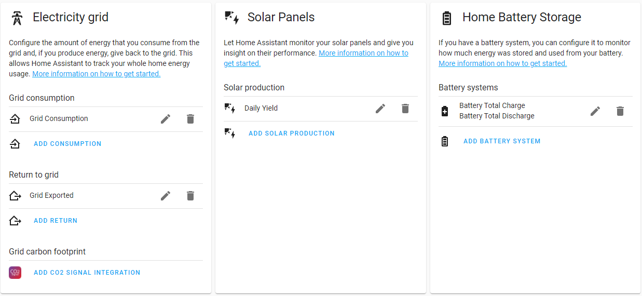This screenshot has height=296, width=642.
Task: Click Add Consumption button
Action: click(x=67, y=144)
